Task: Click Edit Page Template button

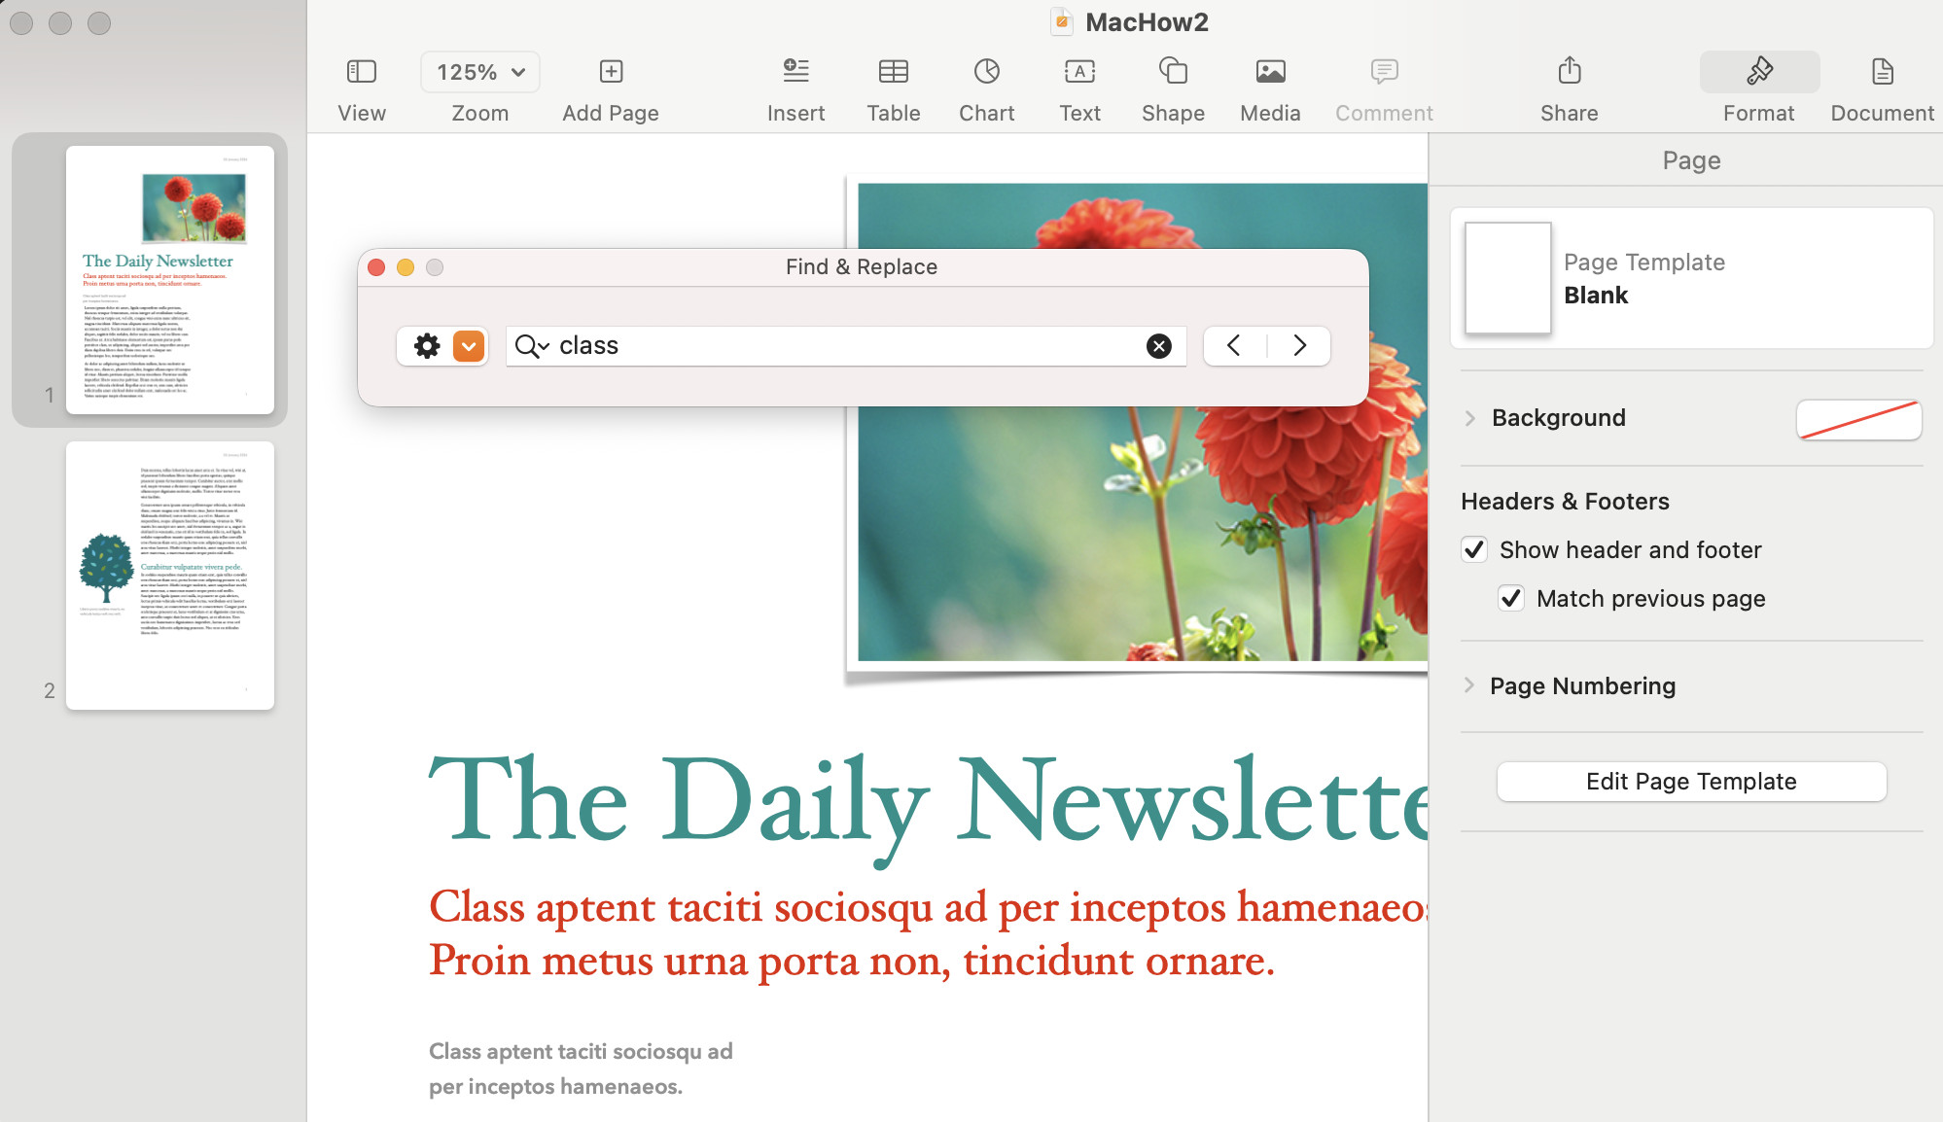Action: click(x=1691, y=782)
